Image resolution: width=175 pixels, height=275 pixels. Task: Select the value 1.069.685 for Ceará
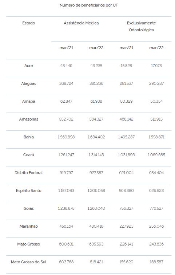[156, 155]
